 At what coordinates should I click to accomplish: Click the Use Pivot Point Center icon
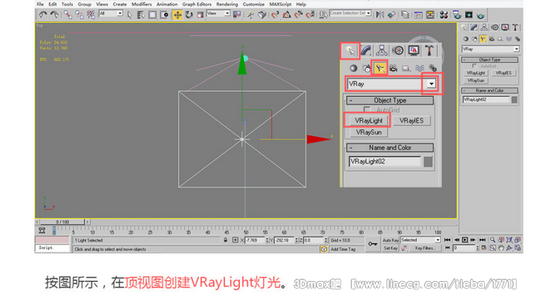(x=237, y=14)
